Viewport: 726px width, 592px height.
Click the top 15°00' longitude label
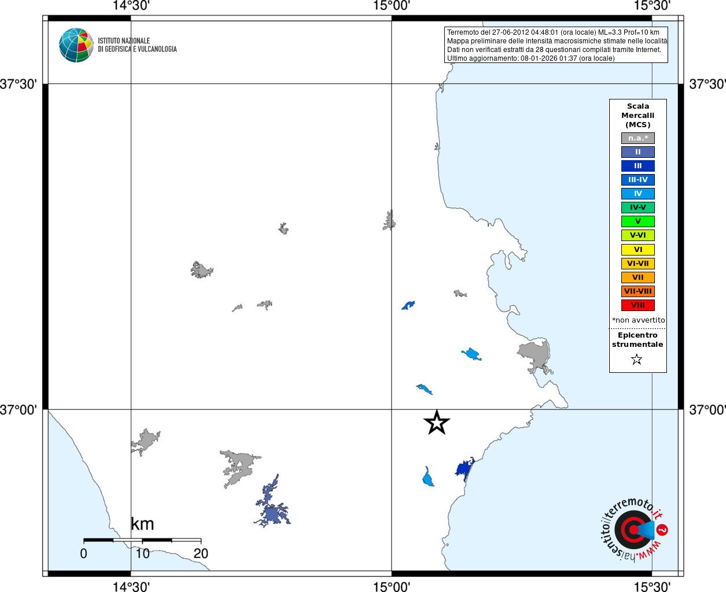[392, 6]
